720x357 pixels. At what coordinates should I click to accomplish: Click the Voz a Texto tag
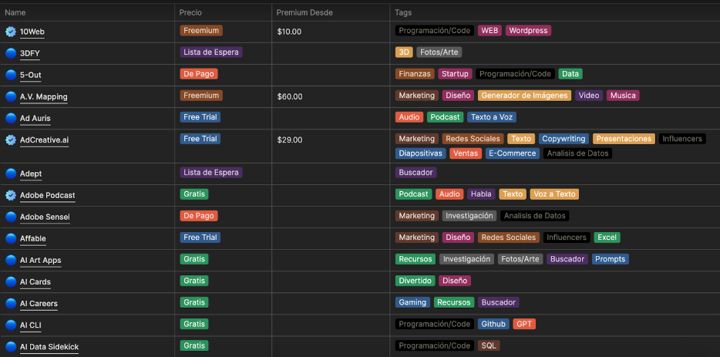554,194
